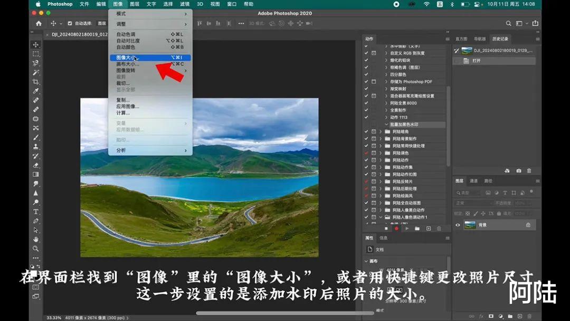Select the Gradient tool
This screenshot has height=321, width=570.
[x=36, y=175]
